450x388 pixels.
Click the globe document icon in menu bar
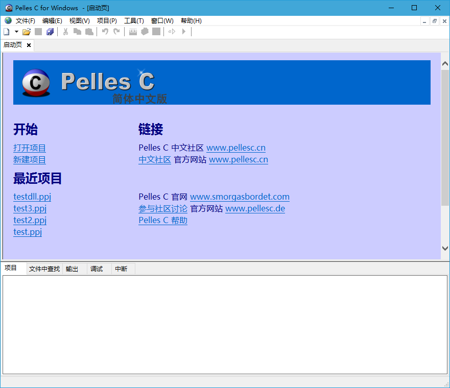coord(8,20)
